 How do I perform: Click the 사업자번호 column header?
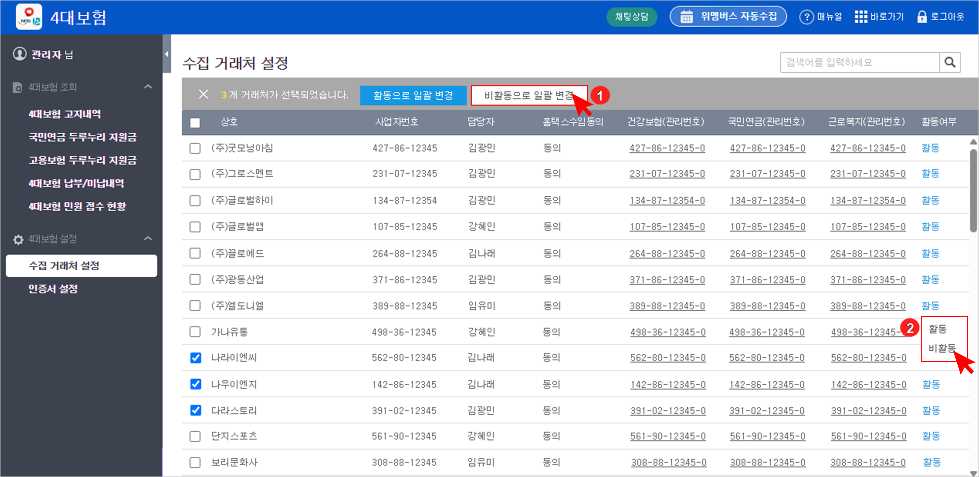[397, 122]
